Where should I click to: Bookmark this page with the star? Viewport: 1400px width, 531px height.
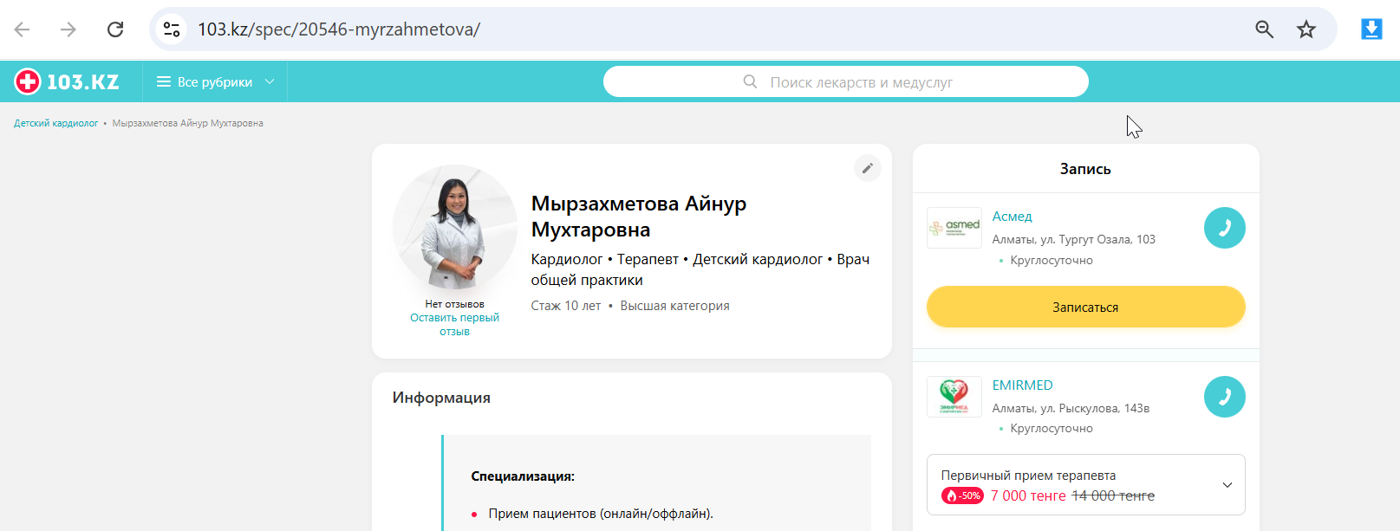[1306, 29]
